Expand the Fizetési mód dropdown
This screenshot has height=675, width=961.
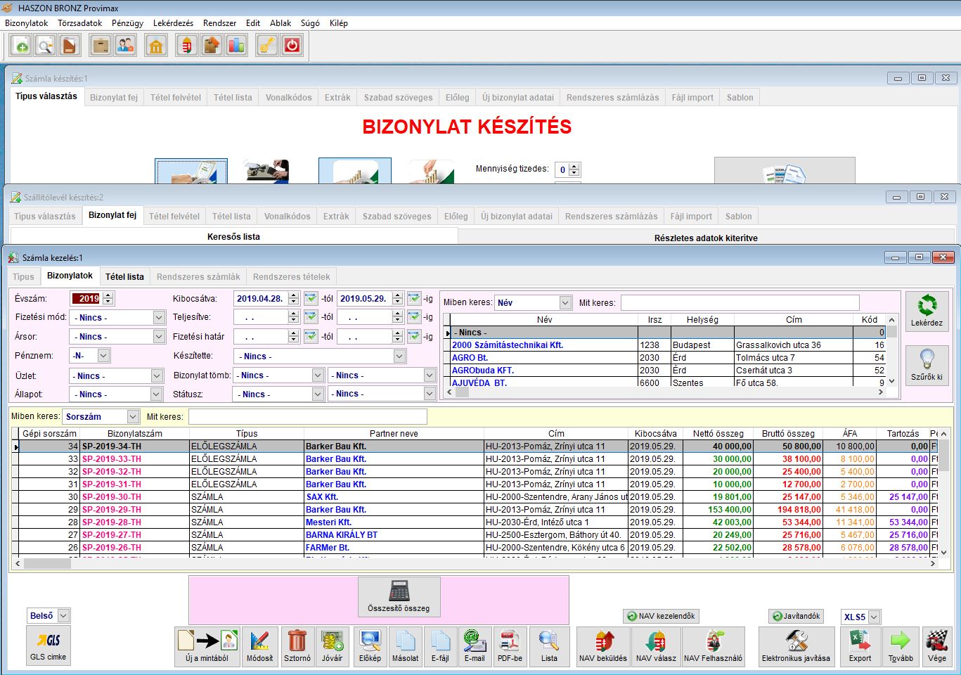tap(159, 318)
